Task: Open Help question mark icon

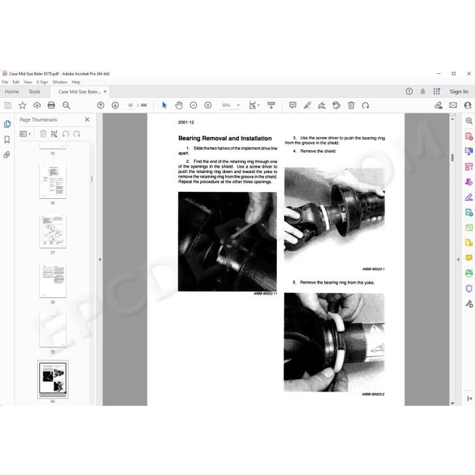Action: 409,92
